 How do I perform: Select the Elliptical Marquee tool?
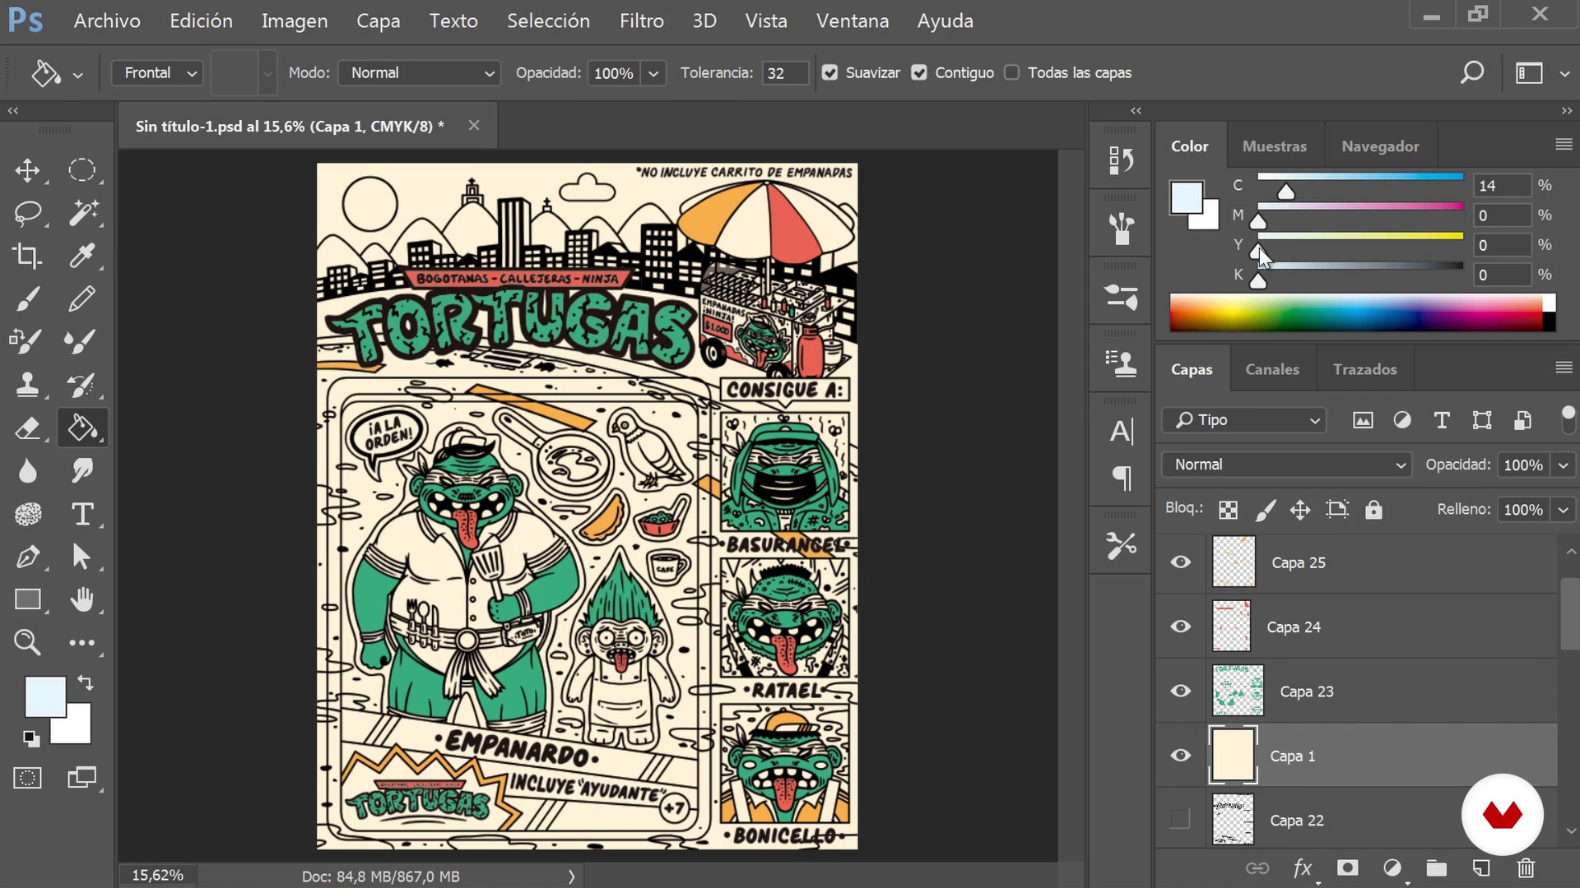(x=81, y=170)
